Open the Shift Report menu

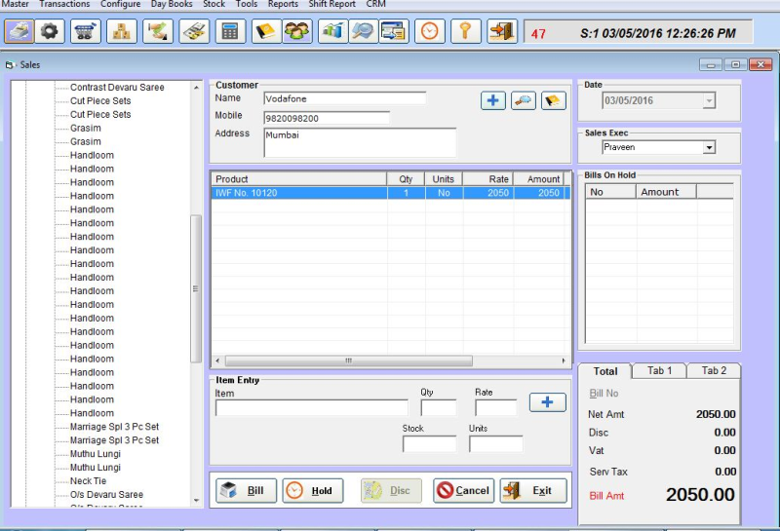pyautogui.click(x=331, y=4)
